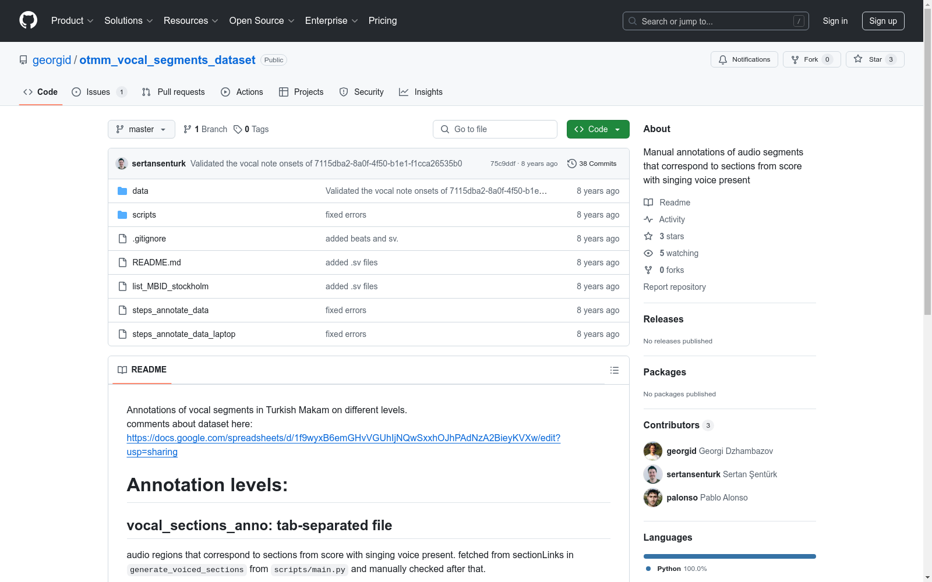Click the eye icon next to watching

[648, 253]
